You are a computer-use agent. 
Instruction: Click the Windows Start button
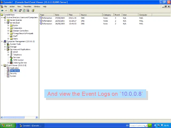point(7,125)
